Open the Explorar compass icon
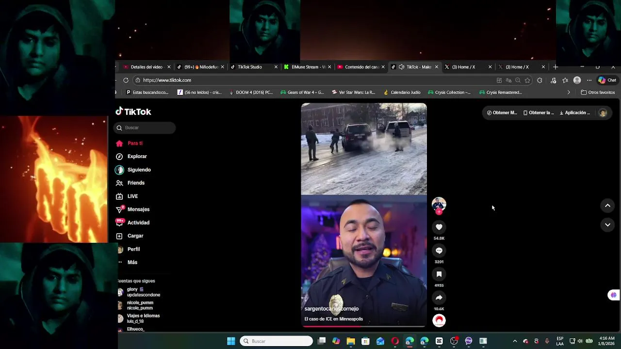 click(119, 157)
